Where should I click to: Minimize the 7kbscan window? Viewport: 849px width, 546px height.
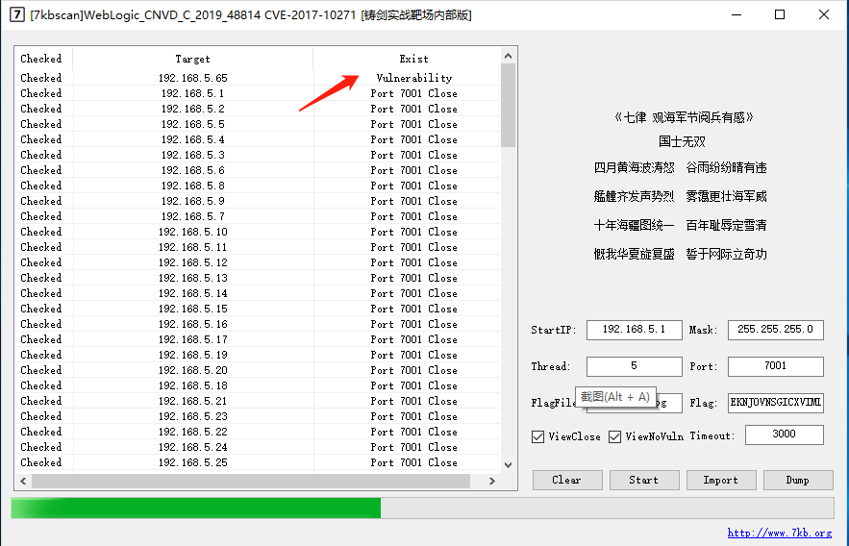[737, 14]
